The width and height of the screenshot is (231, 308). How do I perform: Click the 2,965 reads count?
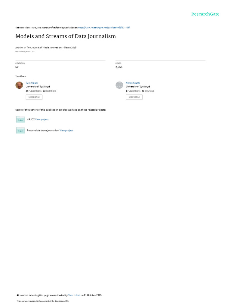119,67
